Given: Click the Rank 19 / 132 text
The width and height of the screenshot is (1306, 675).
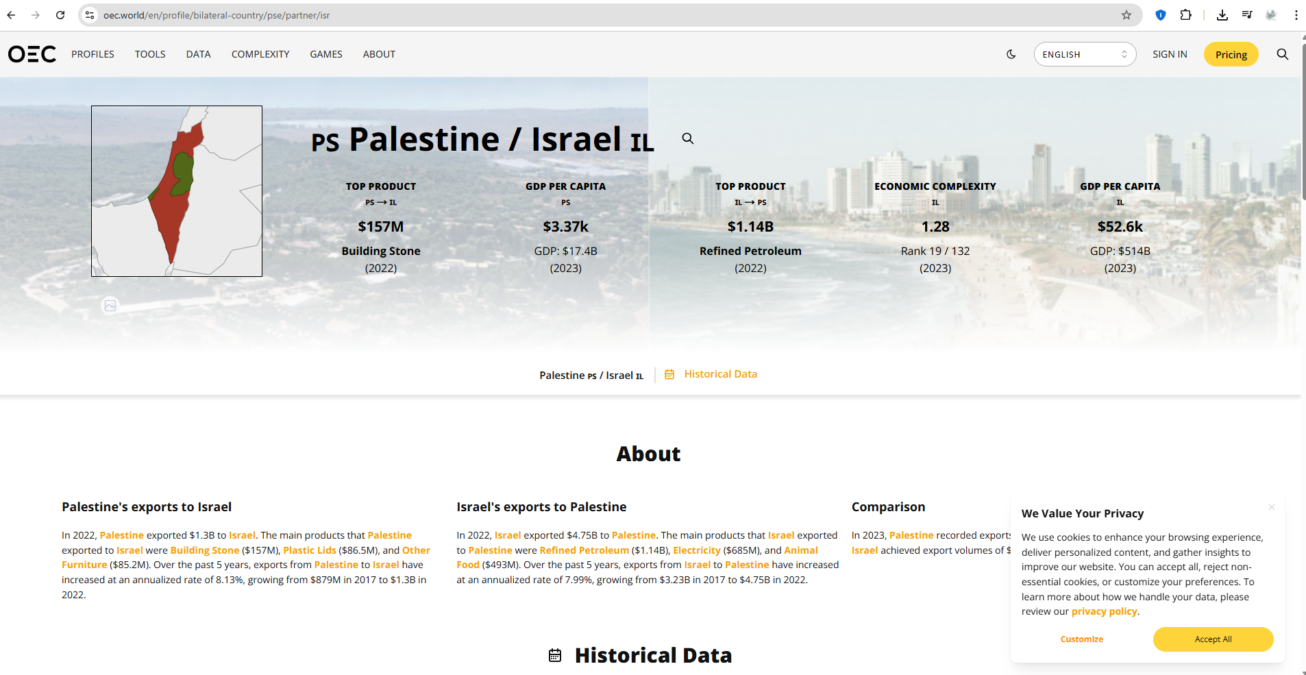Looking at the screenshot, I should [x=935, y=251].
